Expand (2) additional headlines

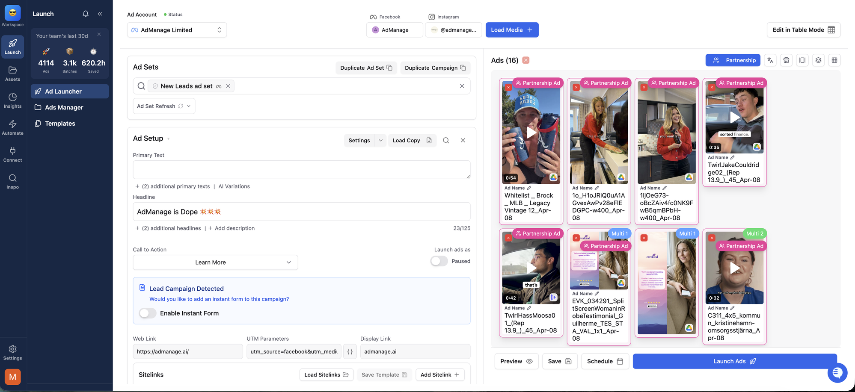click(168, 228)
